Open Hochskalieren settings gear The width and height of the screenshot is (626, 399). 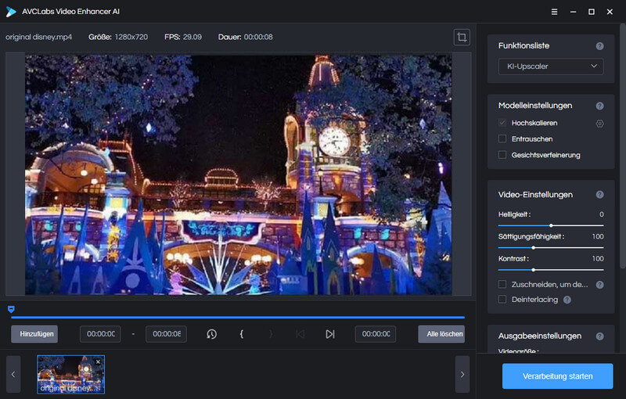coord(599,124)
